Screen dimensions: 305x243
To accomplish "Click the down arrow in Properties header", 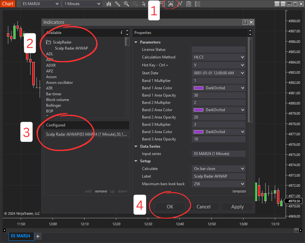I will [250, 35].
